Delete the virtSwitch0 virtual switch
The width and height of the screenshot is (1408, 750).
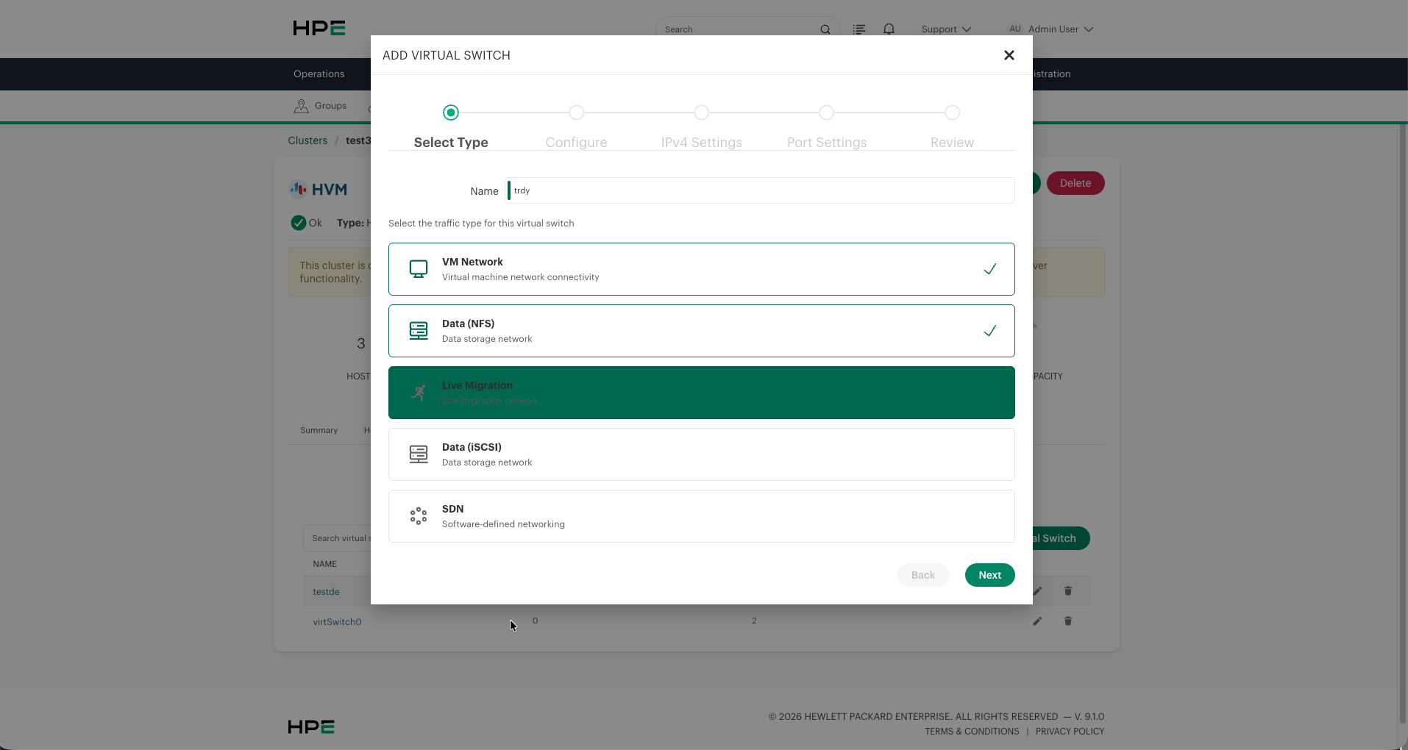point(1068,621)
